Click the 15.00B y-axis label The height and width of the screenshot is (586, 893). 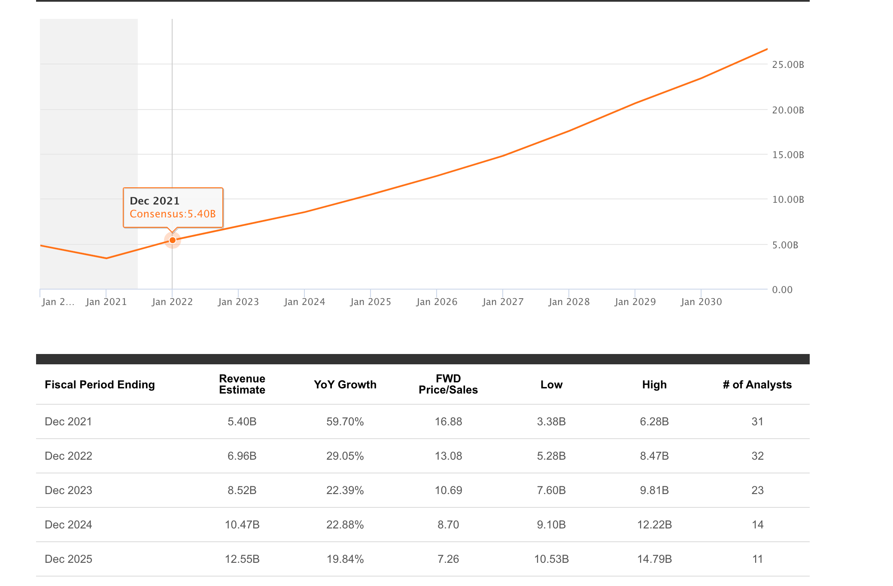(788, 155)
